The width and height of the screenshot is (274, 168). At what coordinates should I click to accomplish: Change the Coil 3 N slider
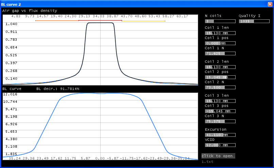[220, 122]
